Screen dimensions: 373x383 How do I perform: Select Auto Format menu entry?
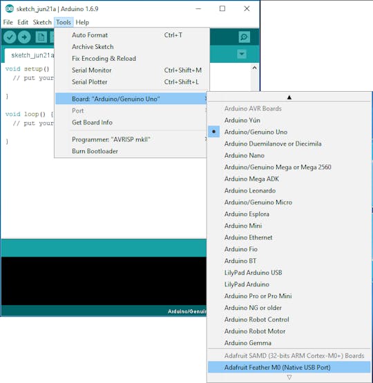[131, 35]
